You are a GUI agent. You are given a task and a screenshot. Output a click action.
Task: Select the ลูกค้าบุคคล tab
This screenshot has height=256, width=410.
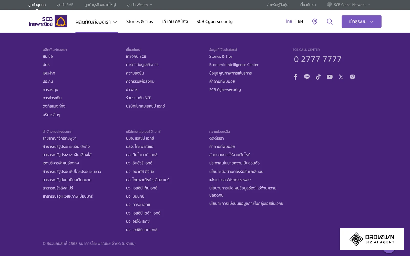(x=37, y=5)
